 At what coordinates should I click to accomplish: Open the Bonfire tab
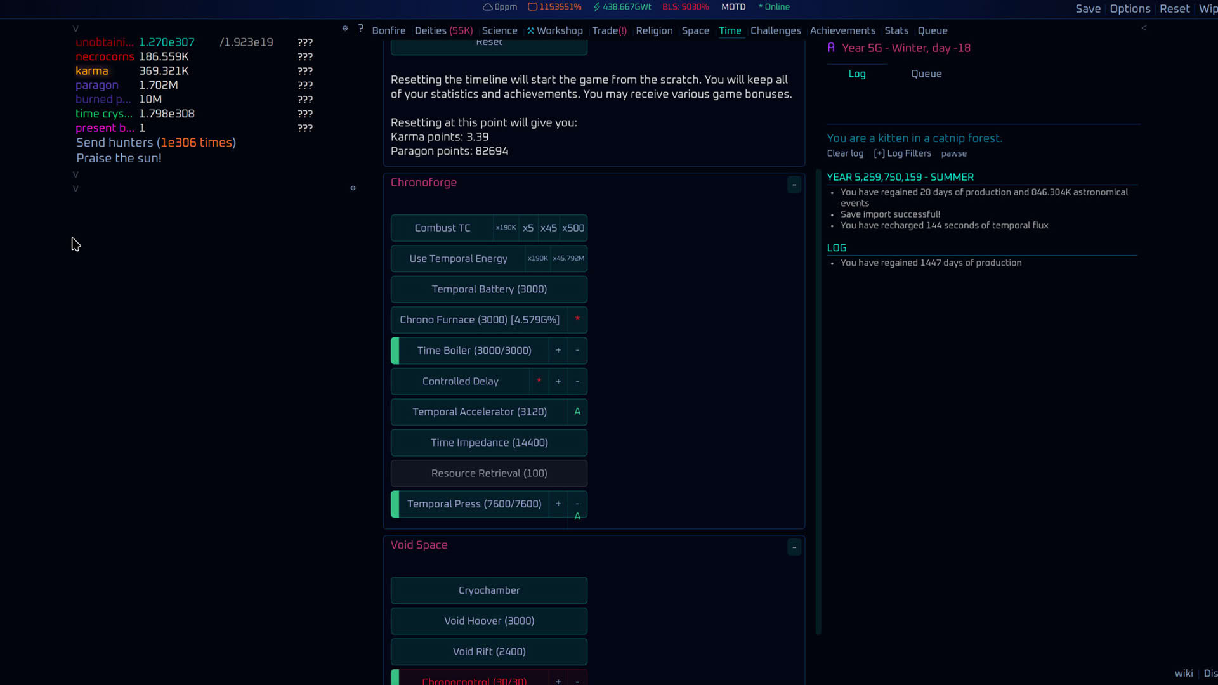click(388, 30)
